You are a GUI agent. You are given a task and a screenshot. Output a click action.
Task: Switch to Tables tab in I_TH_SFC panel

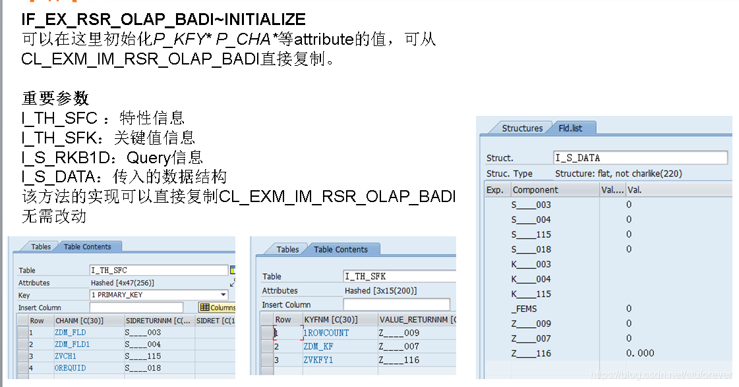40,247
